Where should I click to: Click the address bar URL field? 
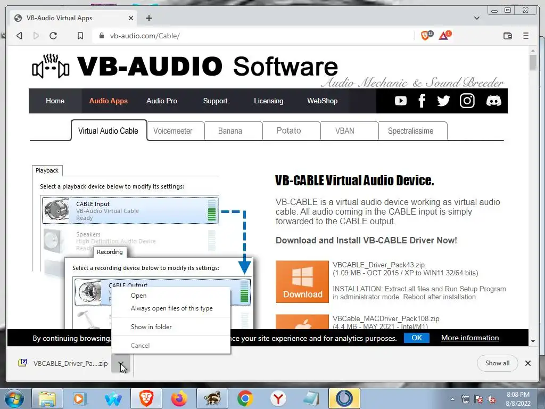[x=254, y=36]
